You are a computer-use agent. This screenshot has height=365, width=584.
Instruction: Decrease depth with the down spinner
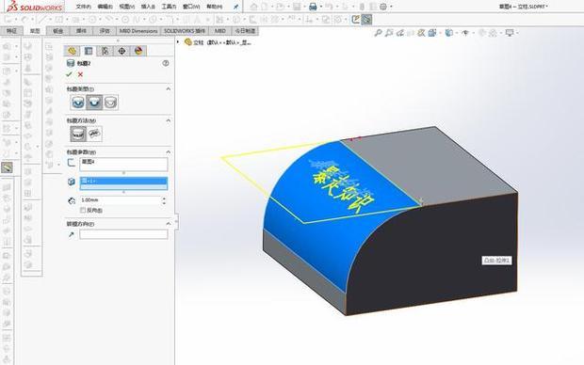click(164, 203)
